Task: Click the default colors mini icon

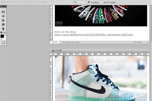Action: pos(2,33)
